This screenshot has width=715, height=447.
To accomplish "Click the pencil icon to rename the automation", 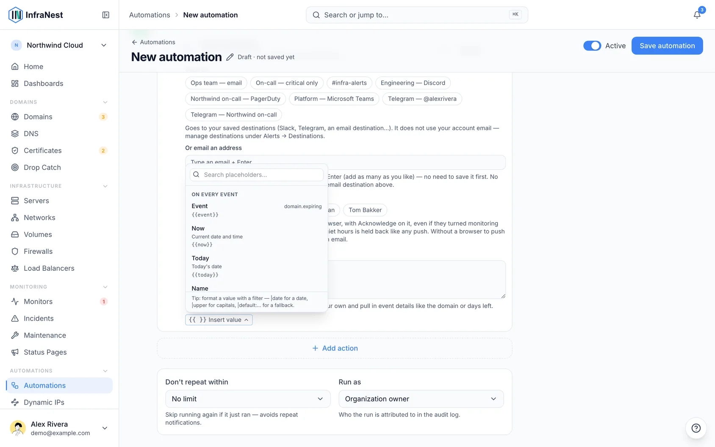I will pos(230,57).
